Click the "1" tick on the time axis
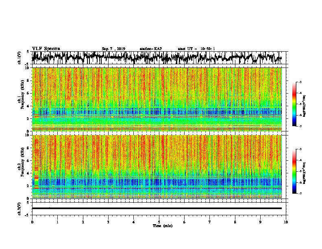 57,222
